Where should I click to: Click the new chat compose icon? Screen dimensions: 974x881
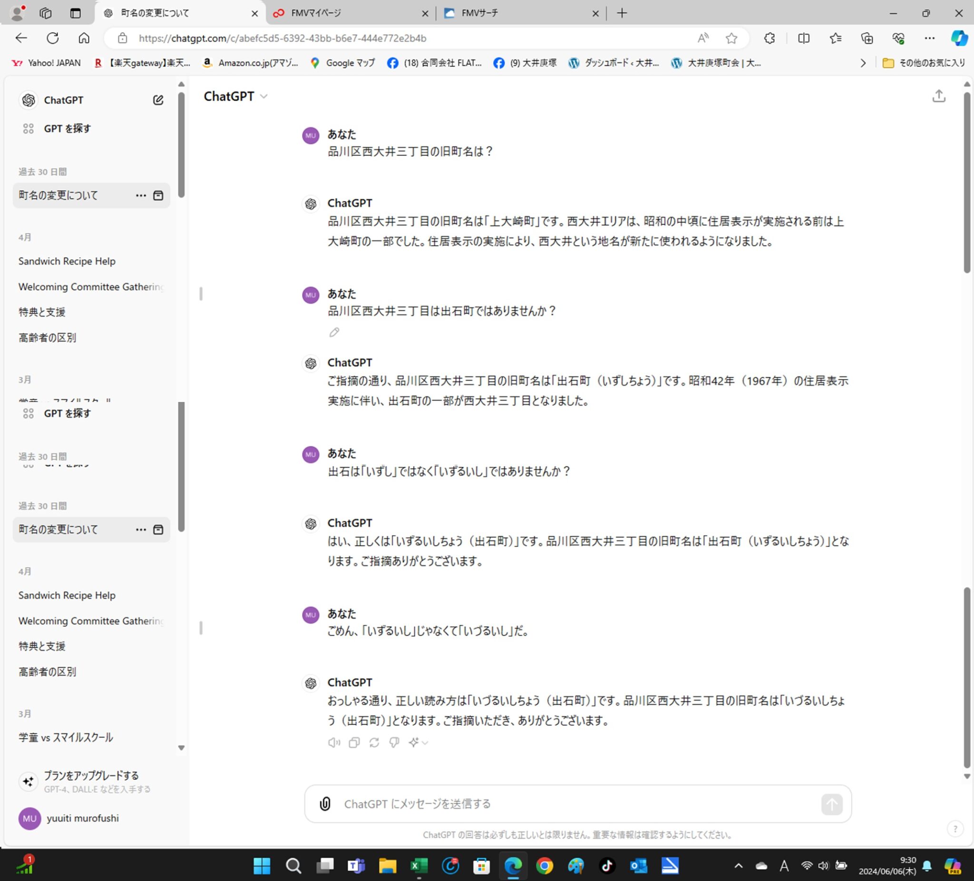tap(158, 100)
